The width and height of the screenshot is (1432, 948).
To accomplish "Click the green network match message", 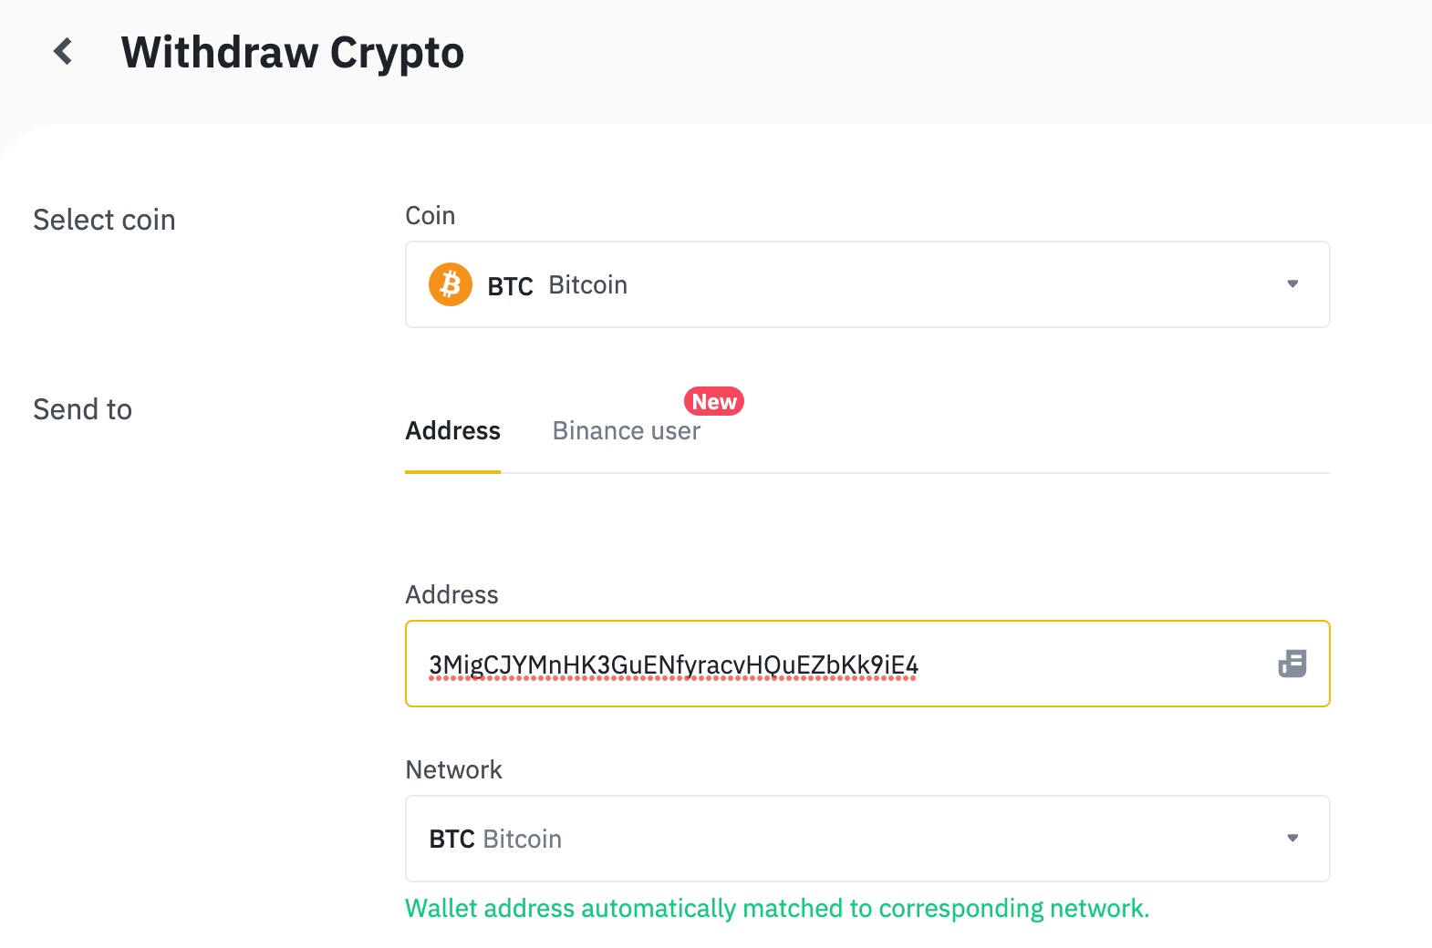I will 776,907.
